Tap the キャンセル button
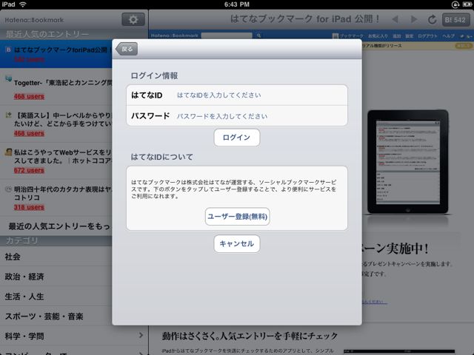Viewport: 474px width, 355px height. pyautogui.click(x=237, y=243)
